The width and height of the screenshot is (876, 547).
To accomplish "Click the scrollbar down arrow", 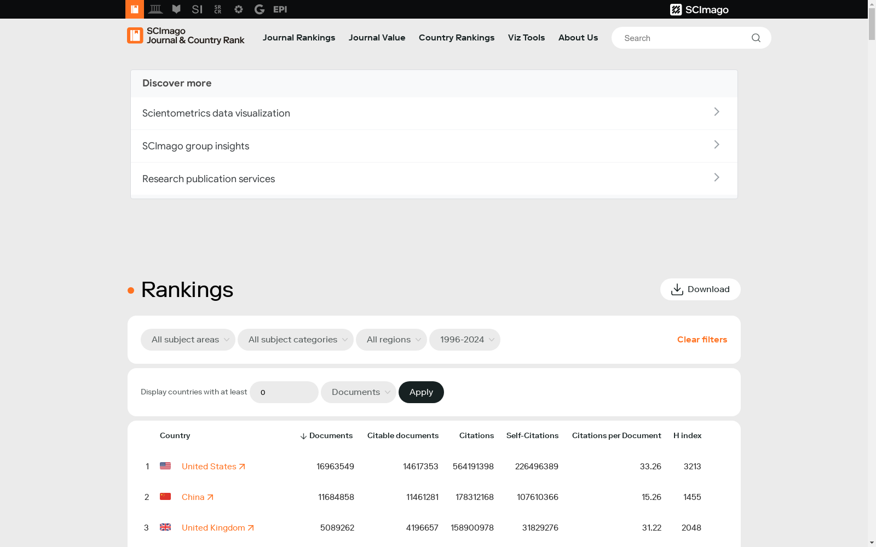I will [x=872, y=543].
